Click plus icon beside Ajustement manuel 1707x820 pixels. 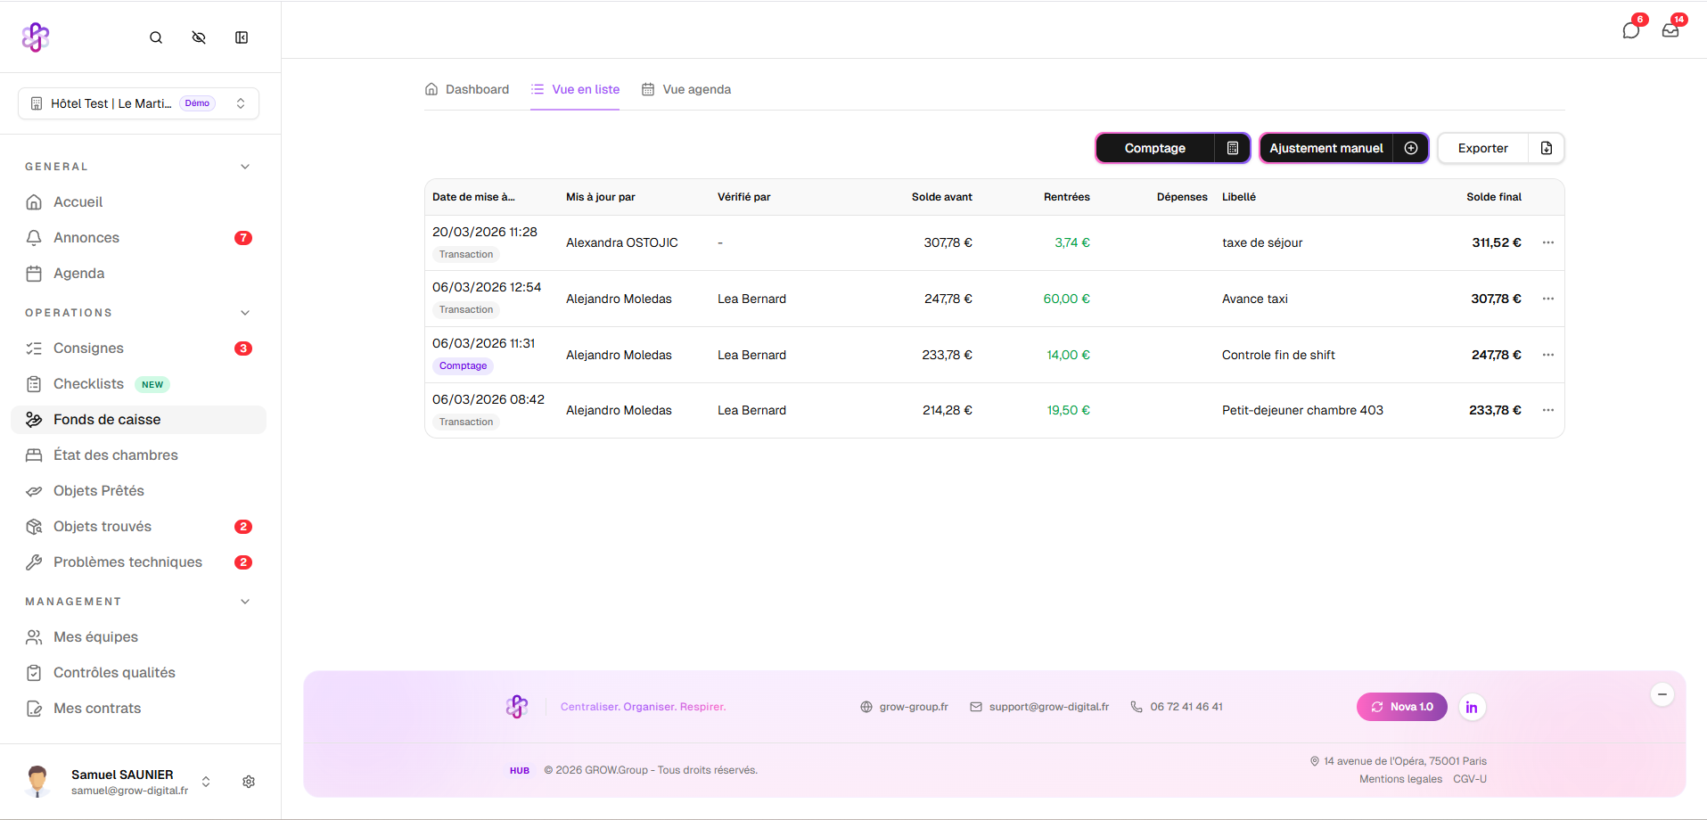pyautogui.click(x=1411, y=148)
